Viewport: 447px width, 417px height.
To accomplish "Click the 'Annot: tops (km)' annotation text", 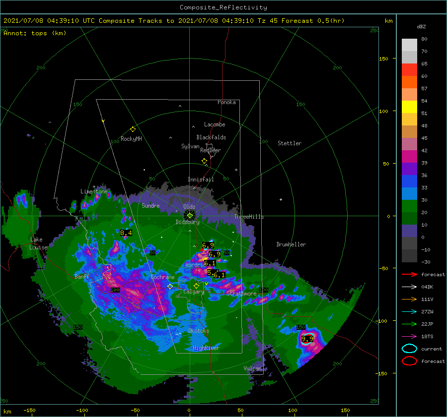I will tap(35, 33).
